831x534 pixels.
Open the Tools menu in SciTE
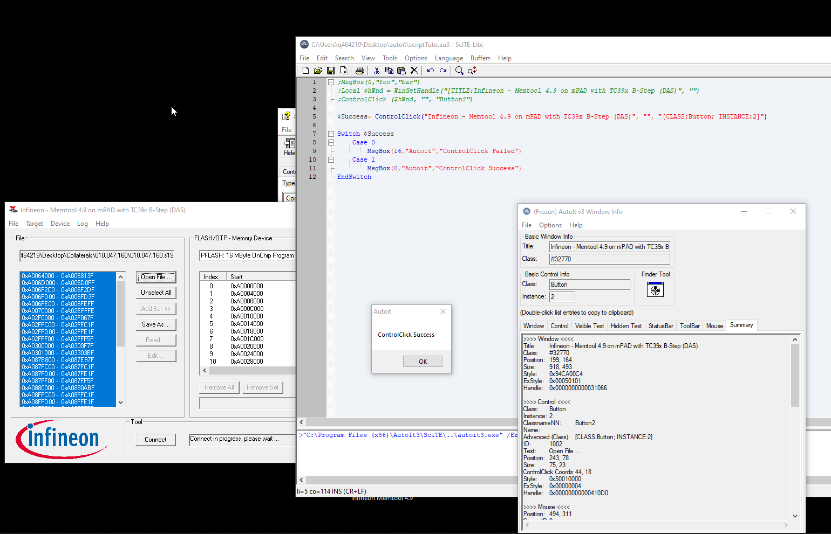pyautogui.click(x=390, y=58)
